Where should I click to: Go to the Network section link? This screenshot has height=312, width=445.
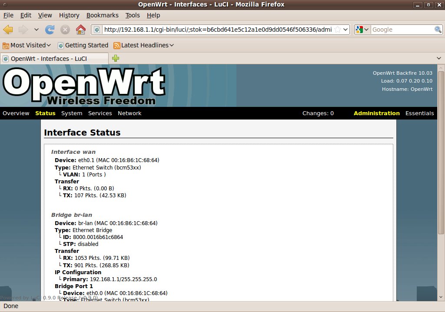click(x=130, y=113)
